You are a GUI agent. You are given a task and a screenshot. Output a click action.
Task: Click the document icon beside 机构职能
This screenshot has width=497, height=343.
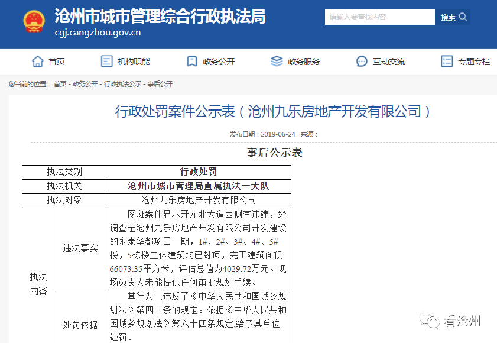point(106,62)
